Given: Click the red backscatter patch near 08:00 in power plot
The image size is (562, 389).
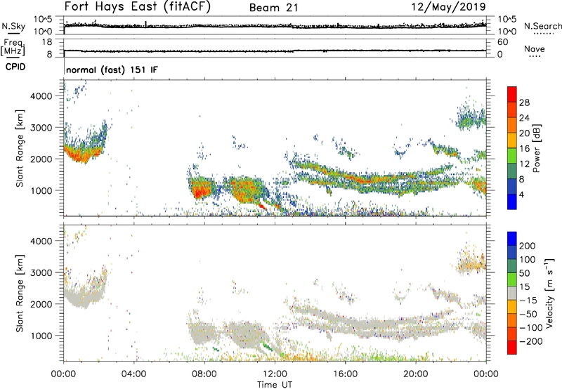Looking at the screenshot, I should pos(200,190).
